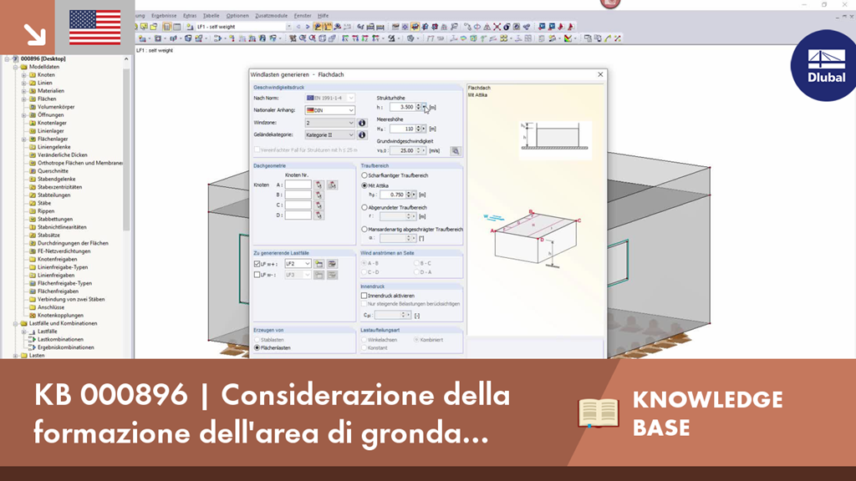Adjust Attika hp stepper
The image size is (856, 481).
point(408,195)
